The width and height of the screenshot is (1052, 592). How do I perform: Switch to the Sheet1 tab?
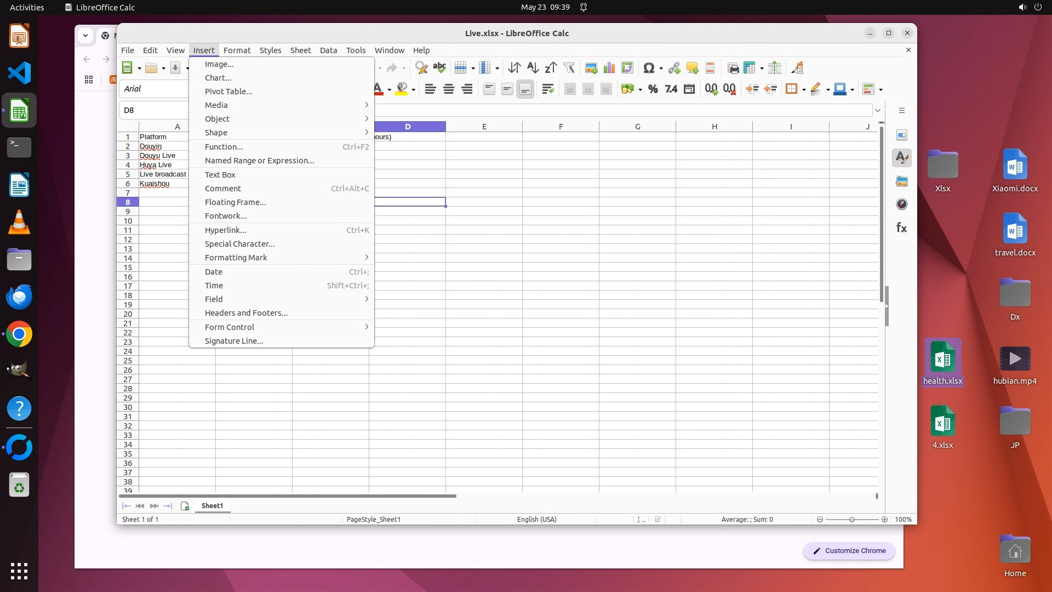tap(212, 506)
